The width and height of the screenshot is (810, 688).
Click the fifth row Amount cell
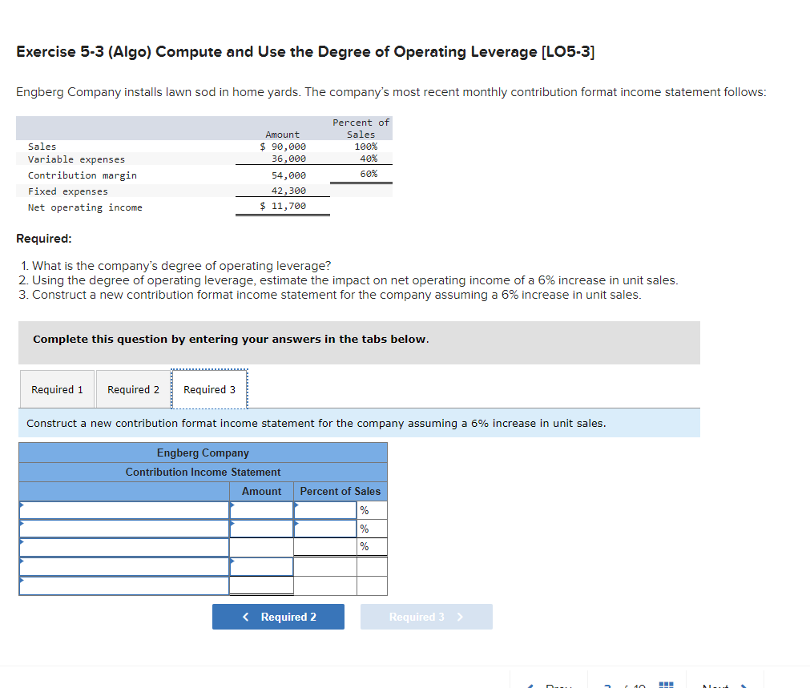coord(261,585)
